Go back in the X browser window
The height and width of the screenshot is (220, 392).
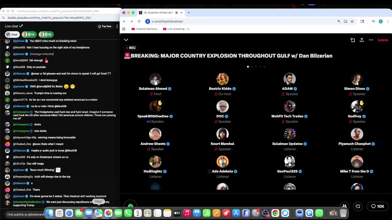(124, 21)
